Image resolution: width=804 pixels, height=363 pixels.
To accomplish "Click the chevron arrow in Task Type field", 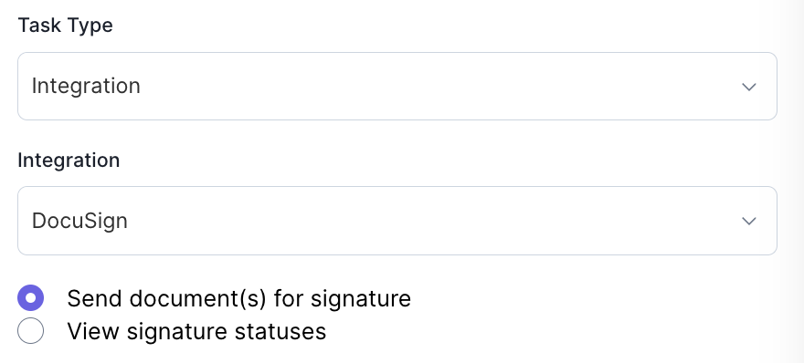I will pyautogui.click(x=749, y=87).
